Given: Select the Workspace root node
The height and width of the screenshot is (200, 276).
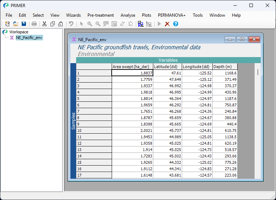Looking at the screenshot, I should [18, 32].
